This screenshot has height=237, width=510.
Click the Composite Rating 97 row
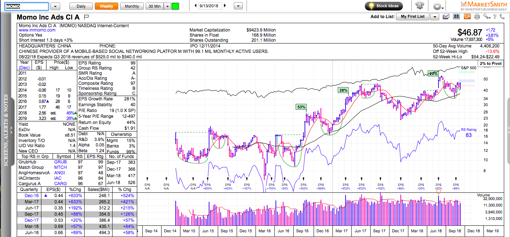pos(107,83)
